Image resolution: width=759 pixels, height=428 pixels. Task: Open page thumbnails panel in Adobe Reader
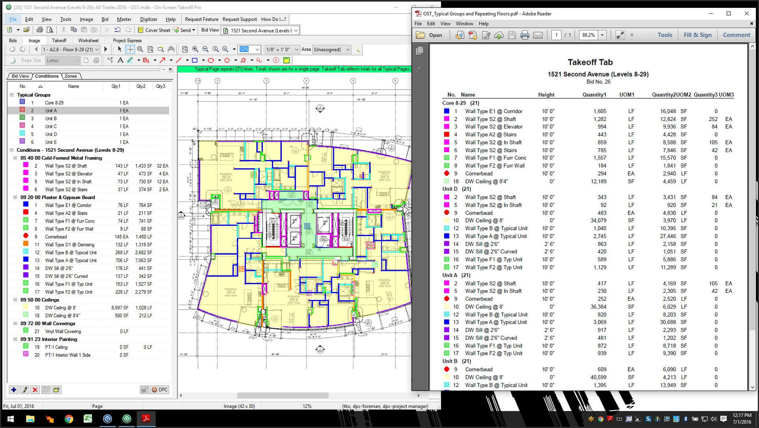[420, 51]
